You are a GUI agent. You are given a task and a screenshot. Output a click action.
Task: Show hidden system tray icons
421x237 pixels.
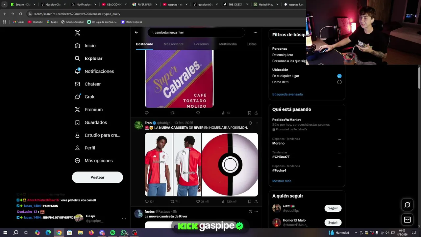coord(356,233)
